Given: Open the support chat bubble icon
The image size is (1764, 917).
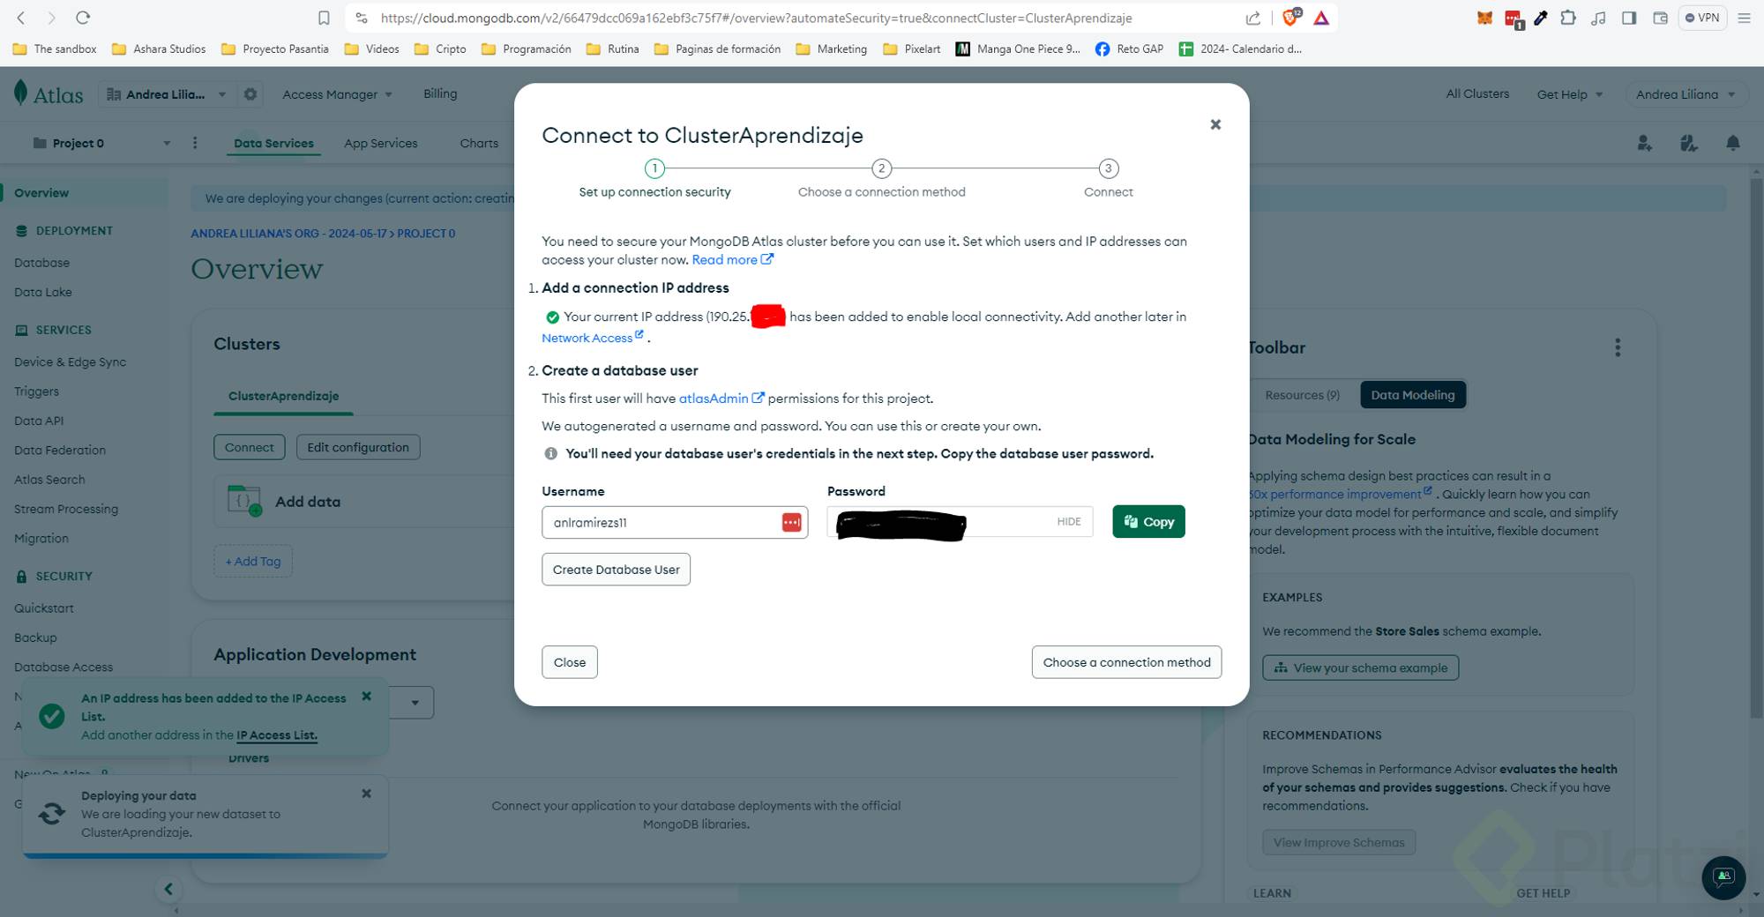Looking at the screenshot, I should [1723, 877].
